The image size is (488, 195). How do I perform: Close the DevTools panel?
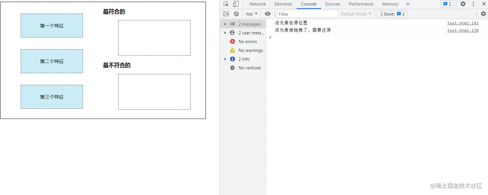click(483, 4)
